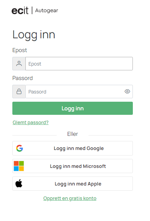Open the Glemt passord? link

click(31, 122)
